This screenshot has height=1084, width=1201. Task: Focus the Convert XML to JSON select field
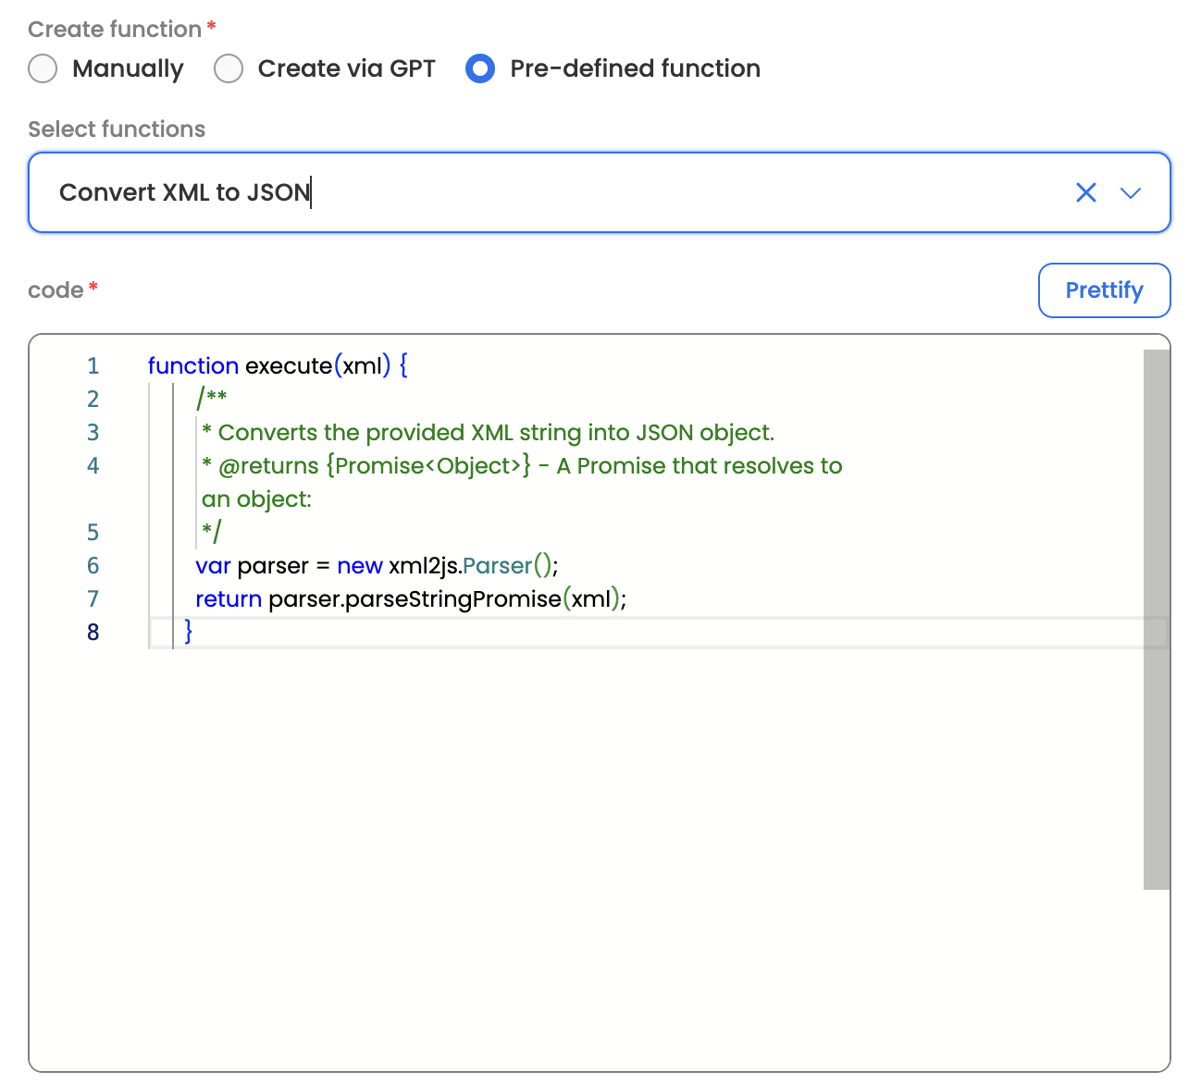coord(555,192)
